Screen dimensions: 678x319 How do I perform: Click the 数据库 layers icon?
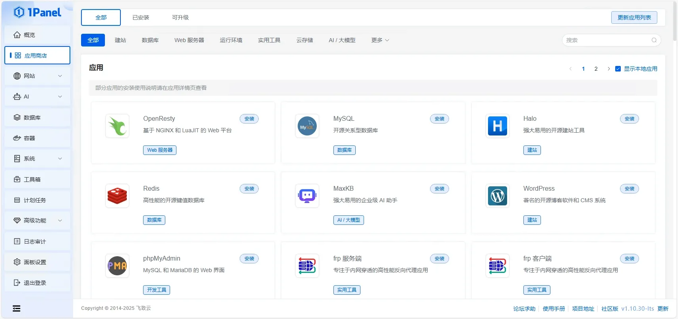17,118
